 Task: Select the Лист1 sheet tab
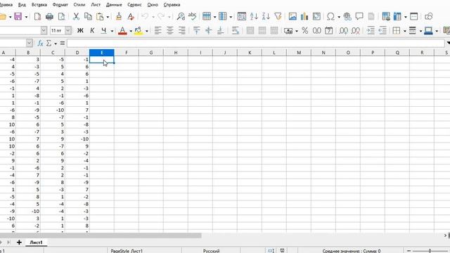36,242
